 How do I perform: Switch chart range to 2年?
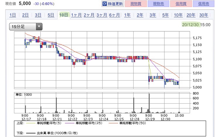coord(140,15)
